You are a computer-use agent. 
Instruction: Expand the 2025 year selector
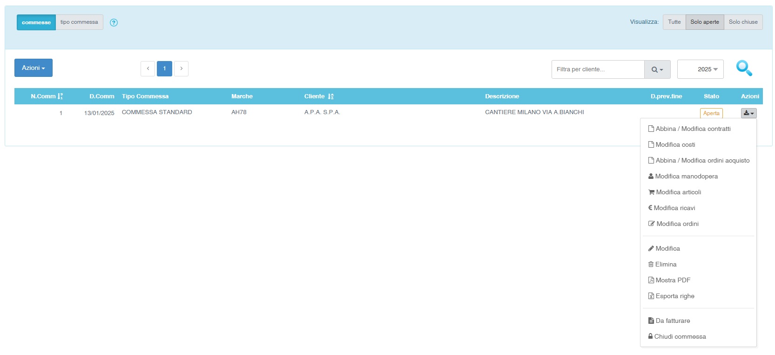(x=701, y=69)
